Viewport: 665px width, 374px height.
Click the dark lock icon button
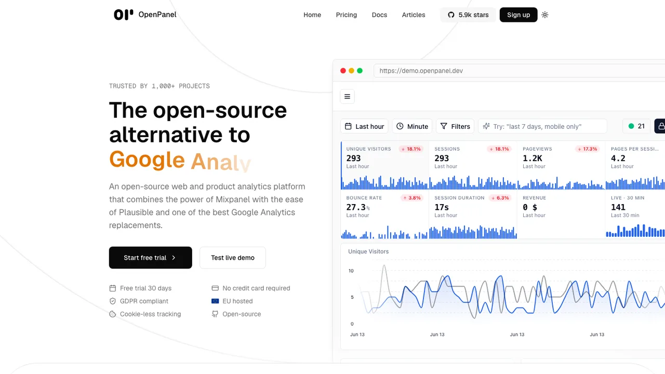point(660,126)
